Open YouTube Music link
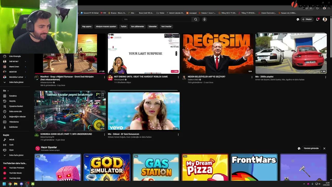The height and width of the screenshot is (187, 332). click(16, 173)
